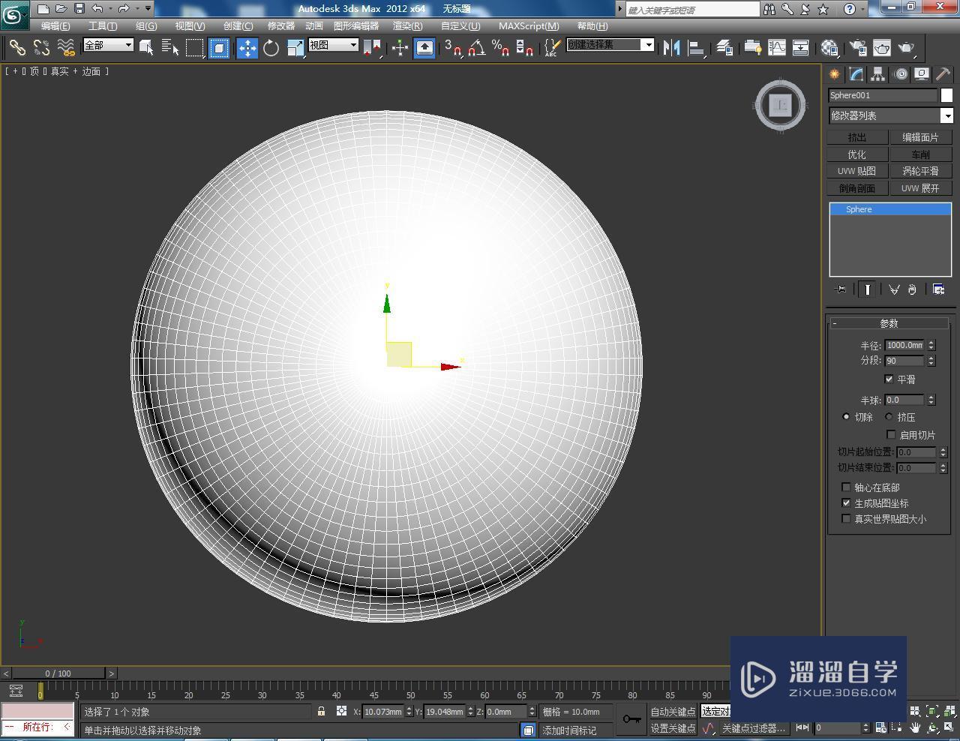Click the 挤出 modifier button

tap(856, 136)
